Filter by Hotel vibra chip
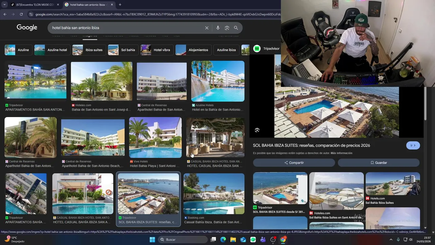 pyautogui.click(x=156, y=50)
